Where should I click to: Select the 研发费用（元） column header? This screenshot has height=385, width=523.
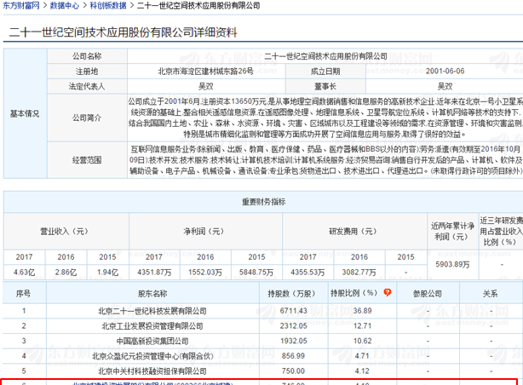[354, 231]
